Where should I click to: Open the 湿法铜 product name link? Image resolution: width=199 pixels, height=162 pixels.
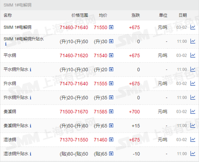click(10, 140)
